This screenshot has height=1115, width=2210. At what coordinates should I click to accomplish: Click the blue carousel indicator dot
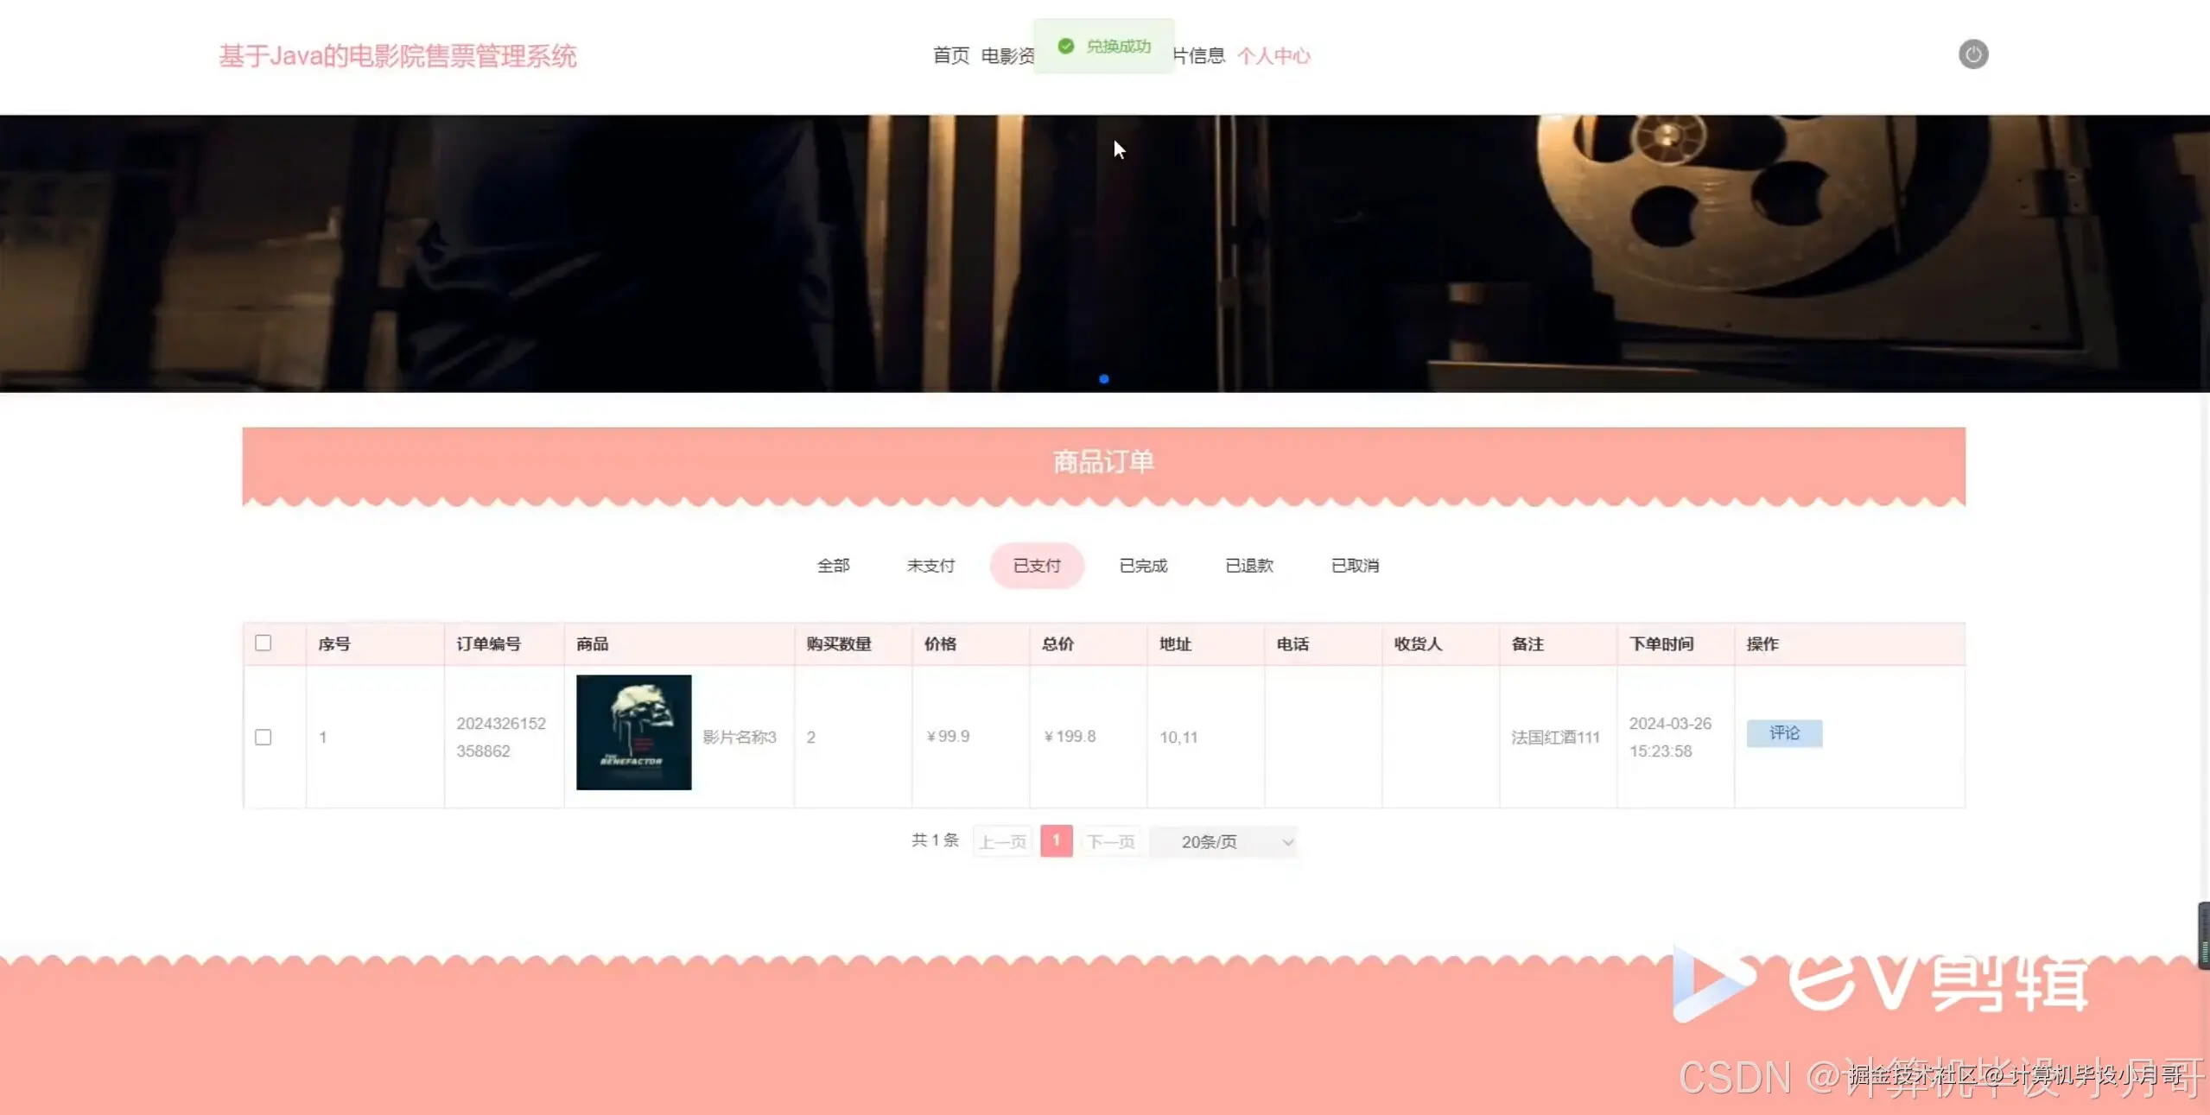point(1103,379)
